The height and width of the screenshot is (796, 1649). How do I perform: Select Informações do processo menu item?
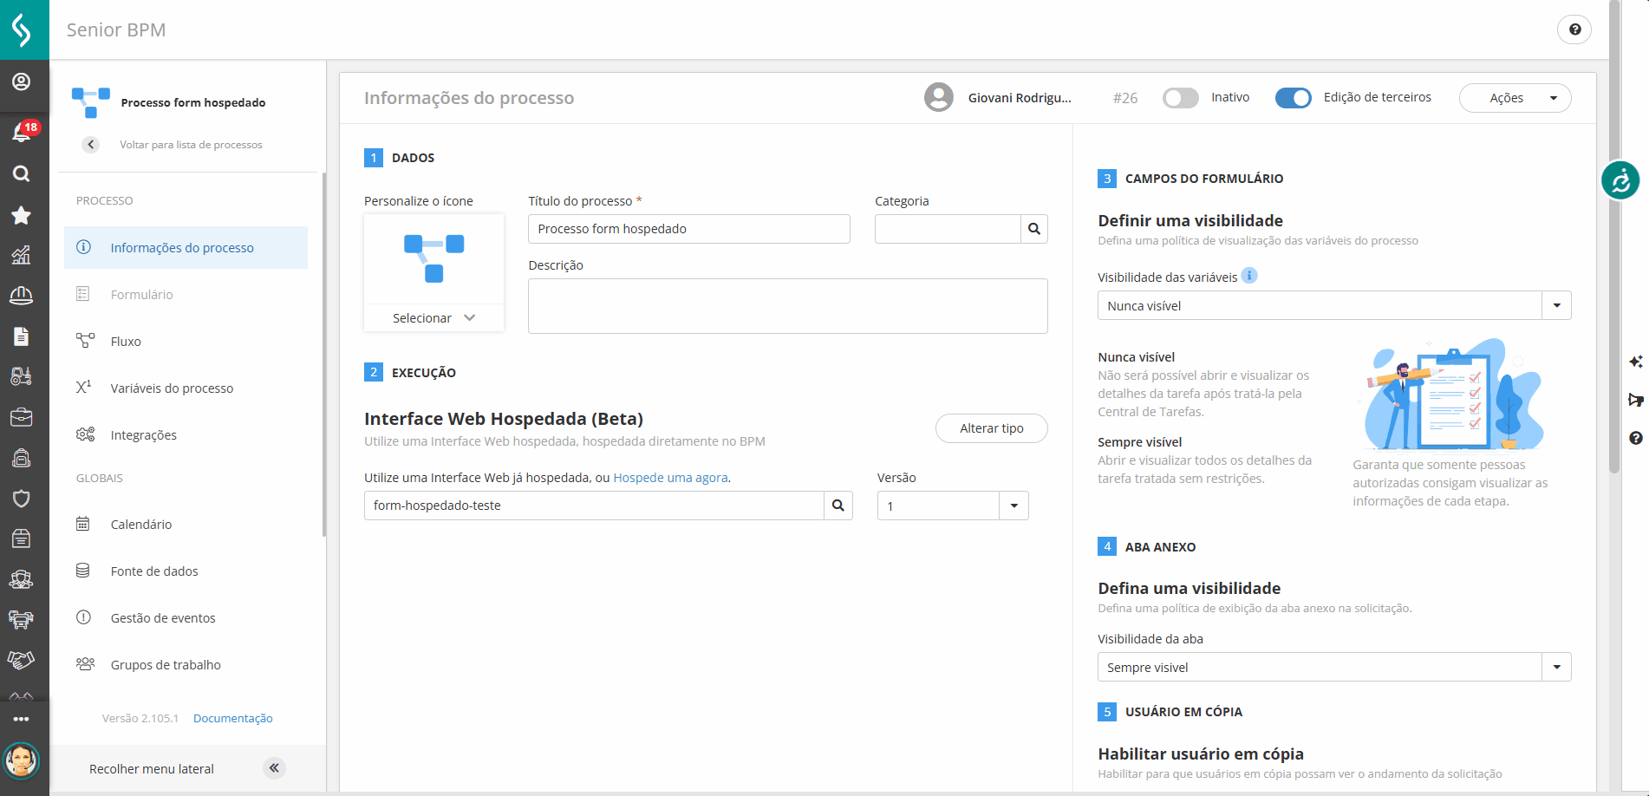[186, 248]
